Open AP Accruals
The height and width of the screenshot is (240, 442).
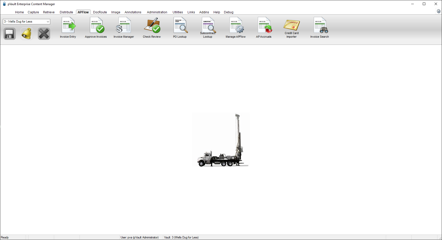coord(264,28)
